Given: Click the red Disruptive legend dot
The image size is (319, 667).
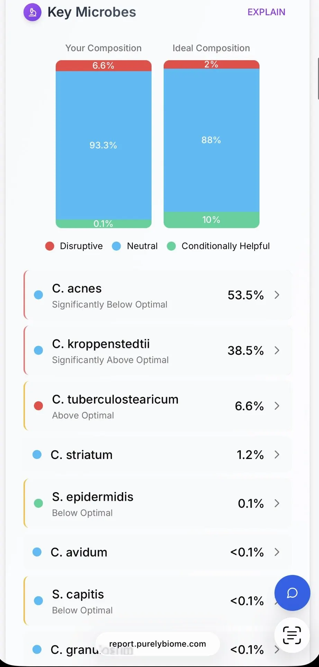Looking at the screenshot, I should click(x=50, y=246).
